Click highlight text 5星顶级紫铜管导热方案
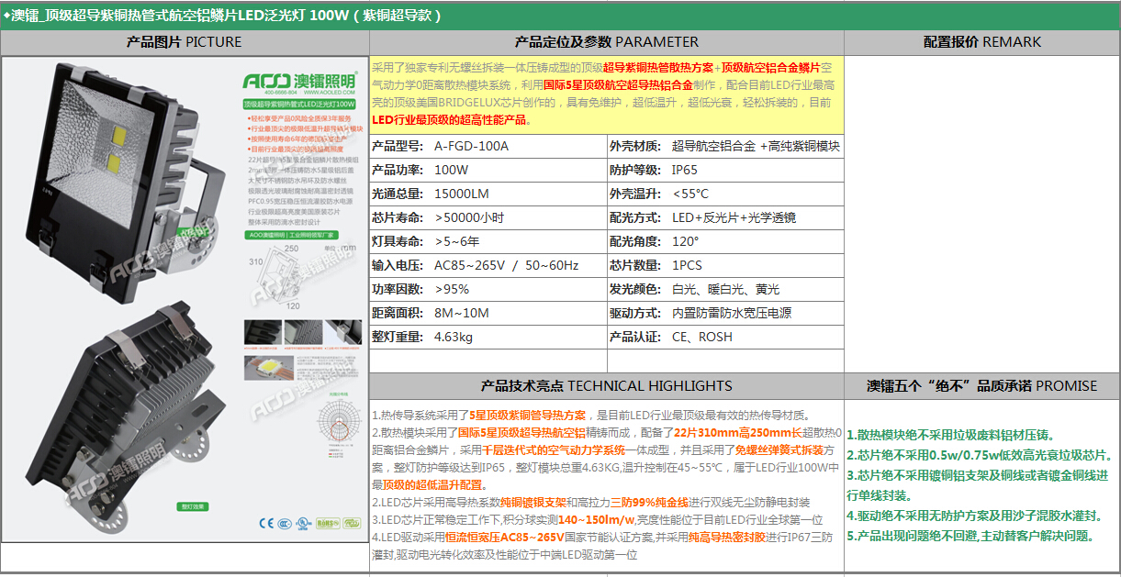The width and height of the screenshot is (1121, 577). click(x=528, y=416)
